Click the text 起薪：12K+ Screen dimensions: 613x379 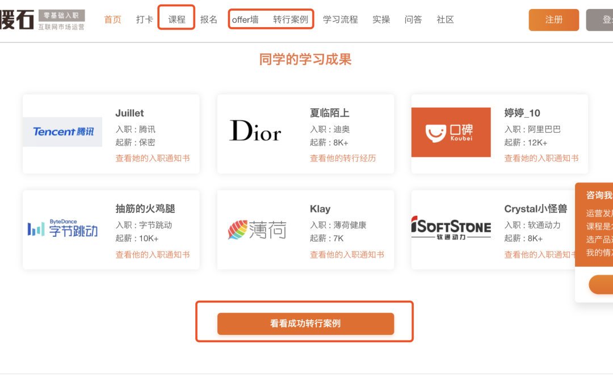(526, 143)
